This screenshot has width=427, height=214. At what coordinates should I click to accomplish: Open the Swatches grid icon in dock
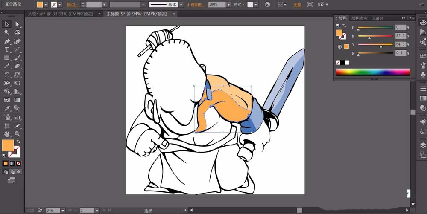click(x=423, y=55)
